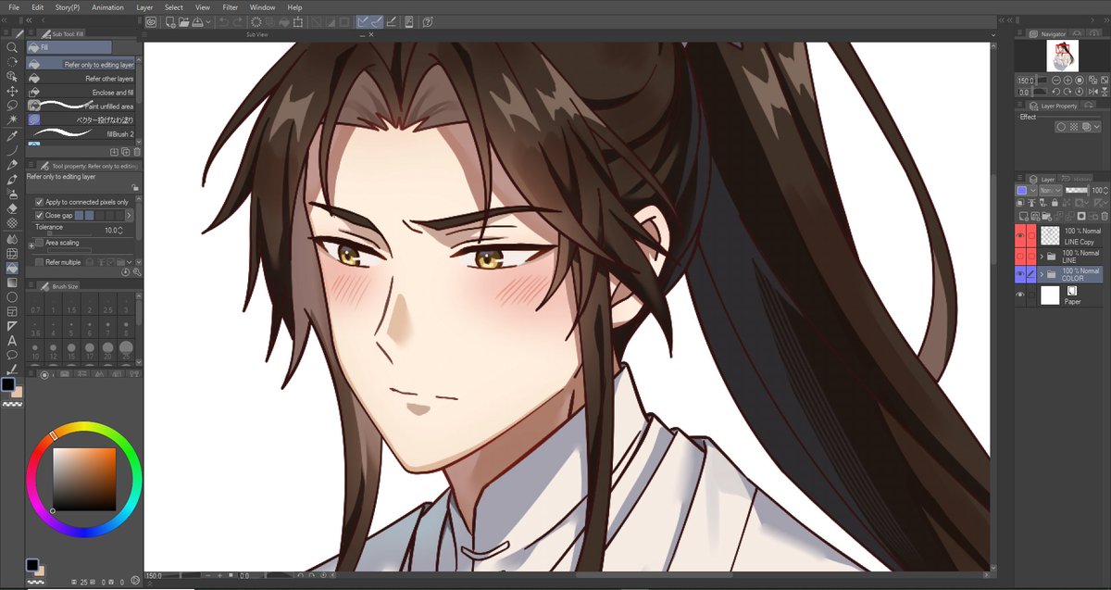Switch to the History tab
This screenshot has width=1111, height=590.
pos(1076,179)
